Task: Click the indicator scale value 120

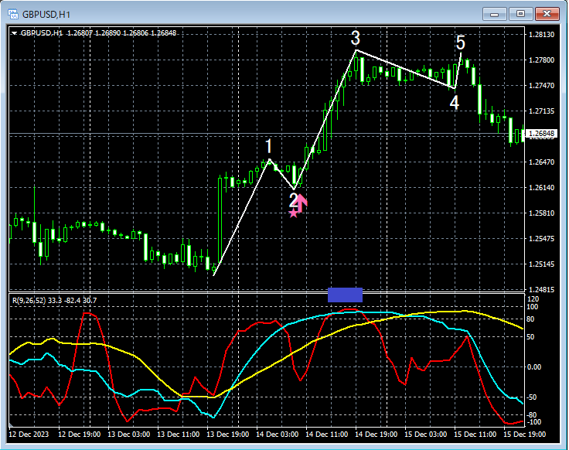Action: (534, 299)
